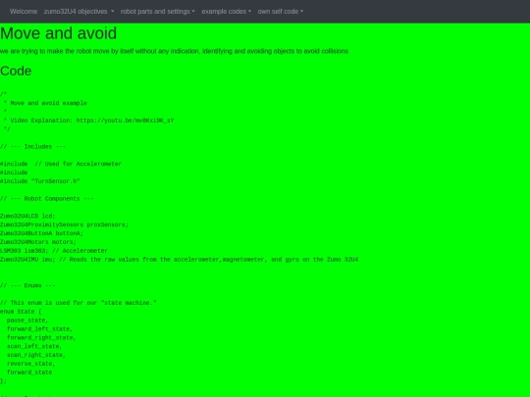Click the // --- Enums --- comment
Image resolution: width=530 pixels, height=397 pixels.
point(27,285)
